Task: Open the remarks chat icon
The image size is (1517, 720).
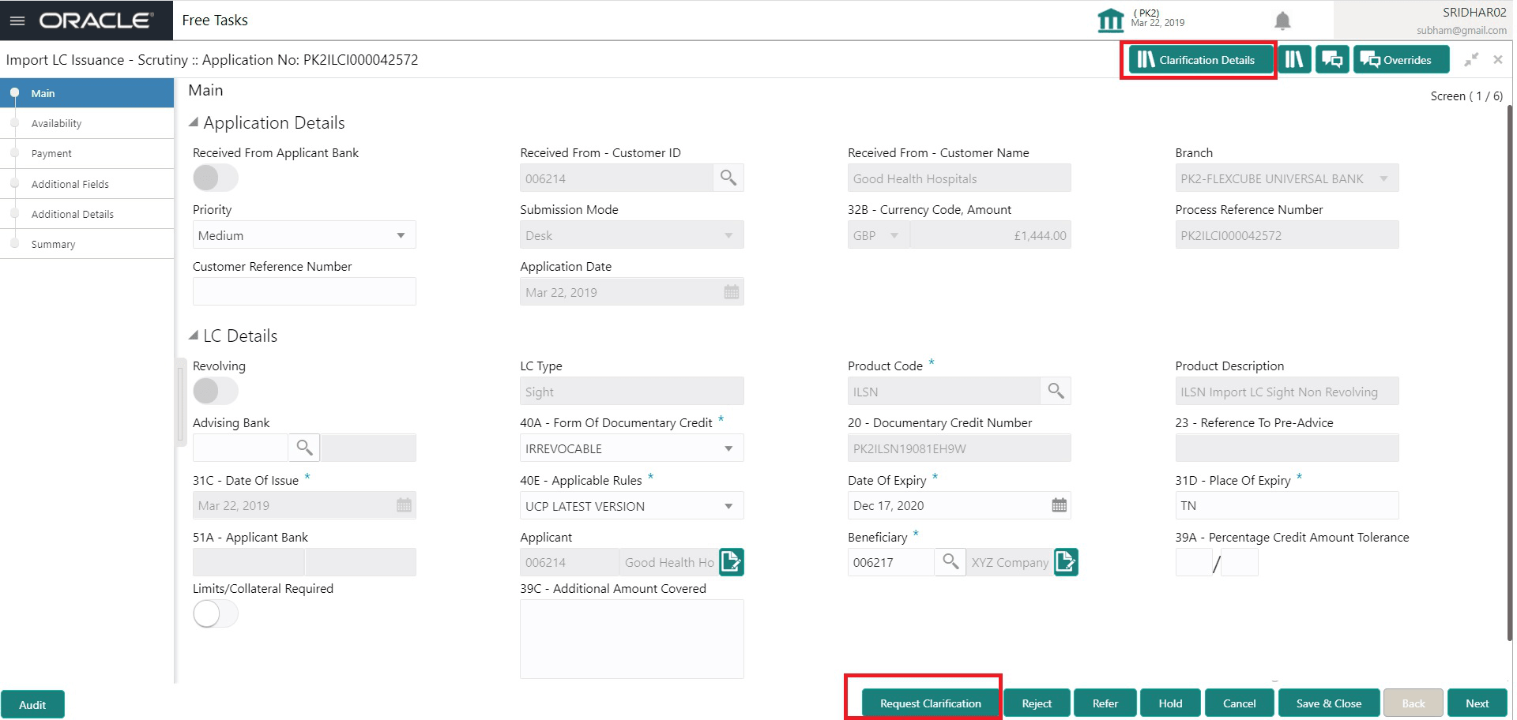Action: [1332, 59]
